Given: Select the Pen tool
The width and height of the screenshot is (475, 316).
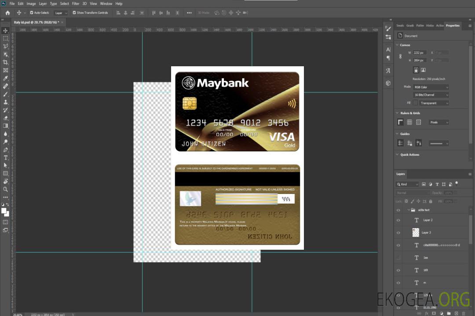Looking at the screenshot, I should point(5,150).
